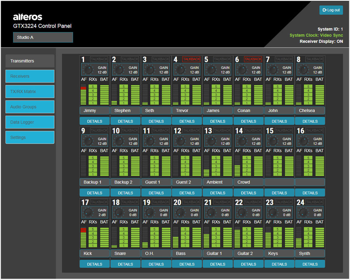Toggle TALKBACK on channel 13 Ambient

(x=222, y=130)
